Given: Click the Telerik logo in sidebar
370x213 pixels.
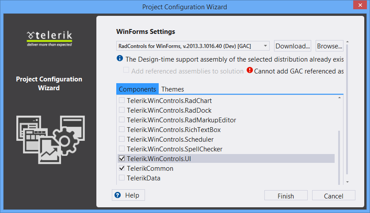Looking at the screenshot, I should (x=49, y=37).
